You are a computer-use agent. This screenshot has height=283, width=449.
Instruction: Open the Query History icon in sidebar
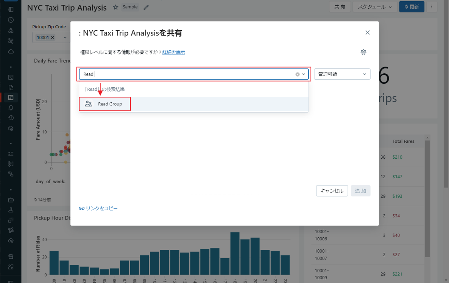coord(11,118)
